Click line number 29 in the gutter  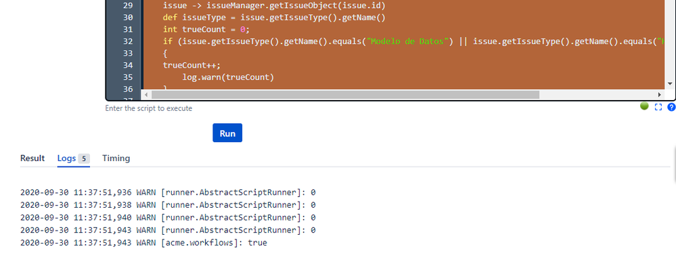[128, 5]
